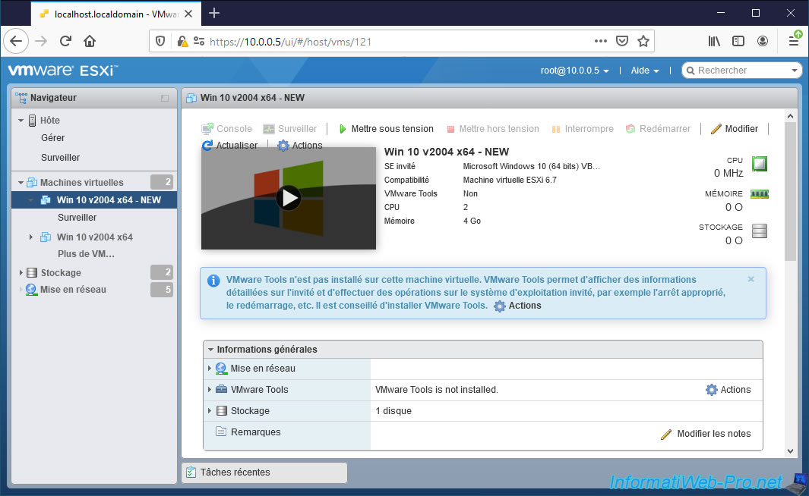Save page to Pocket icon
The width and height of the screenshot is (809, 496).
tap(622, 41)
